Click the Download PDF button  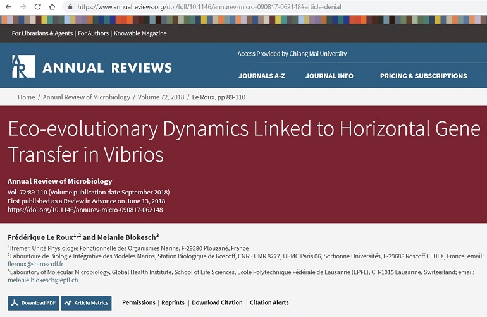pos(34,303)
